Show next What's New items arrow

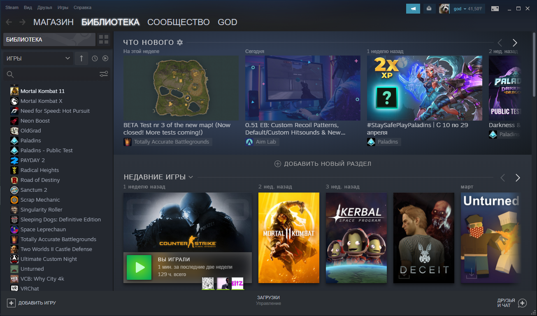click(x=515, y=43)
